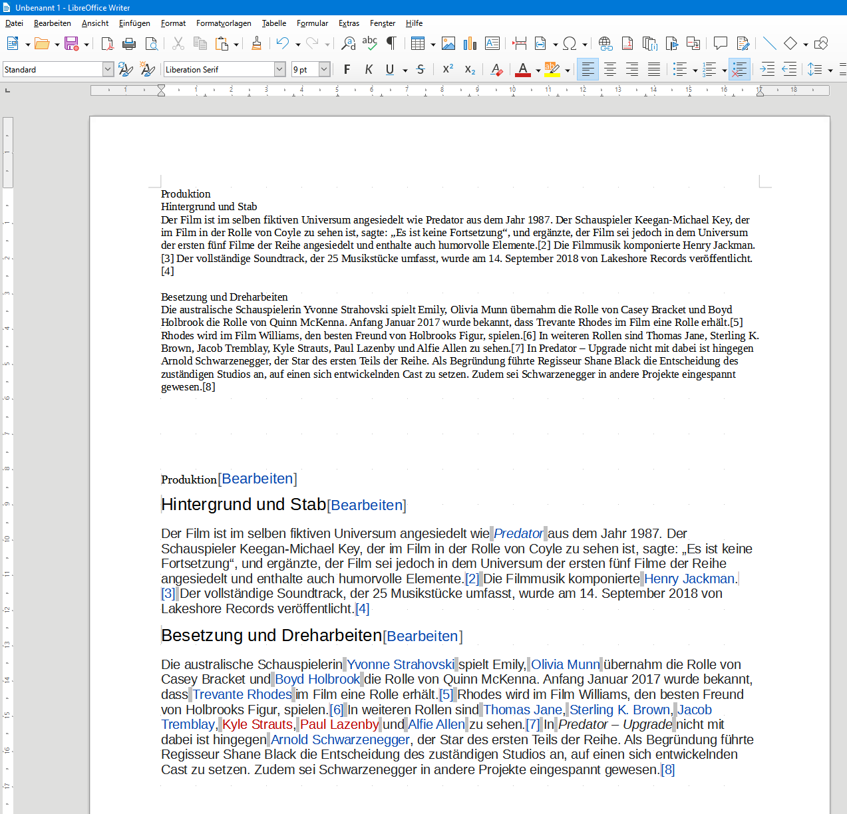Insert a table with the table icon
The image size is (847, 814).
418,44
